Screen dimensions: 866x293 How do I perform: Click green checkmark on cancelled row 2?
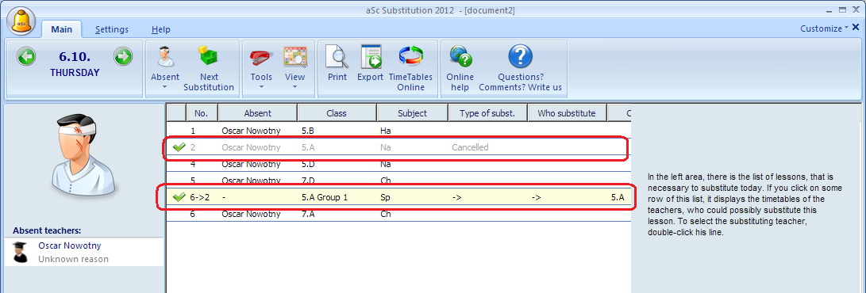[179, 147]
